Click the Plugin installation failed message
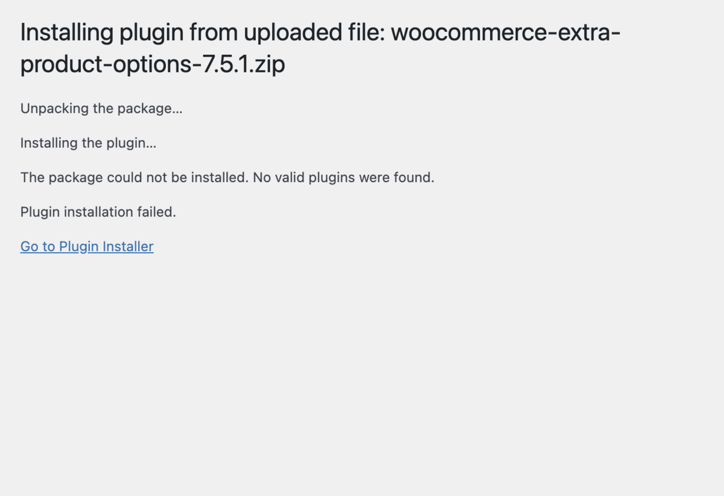 pos(98,212)
